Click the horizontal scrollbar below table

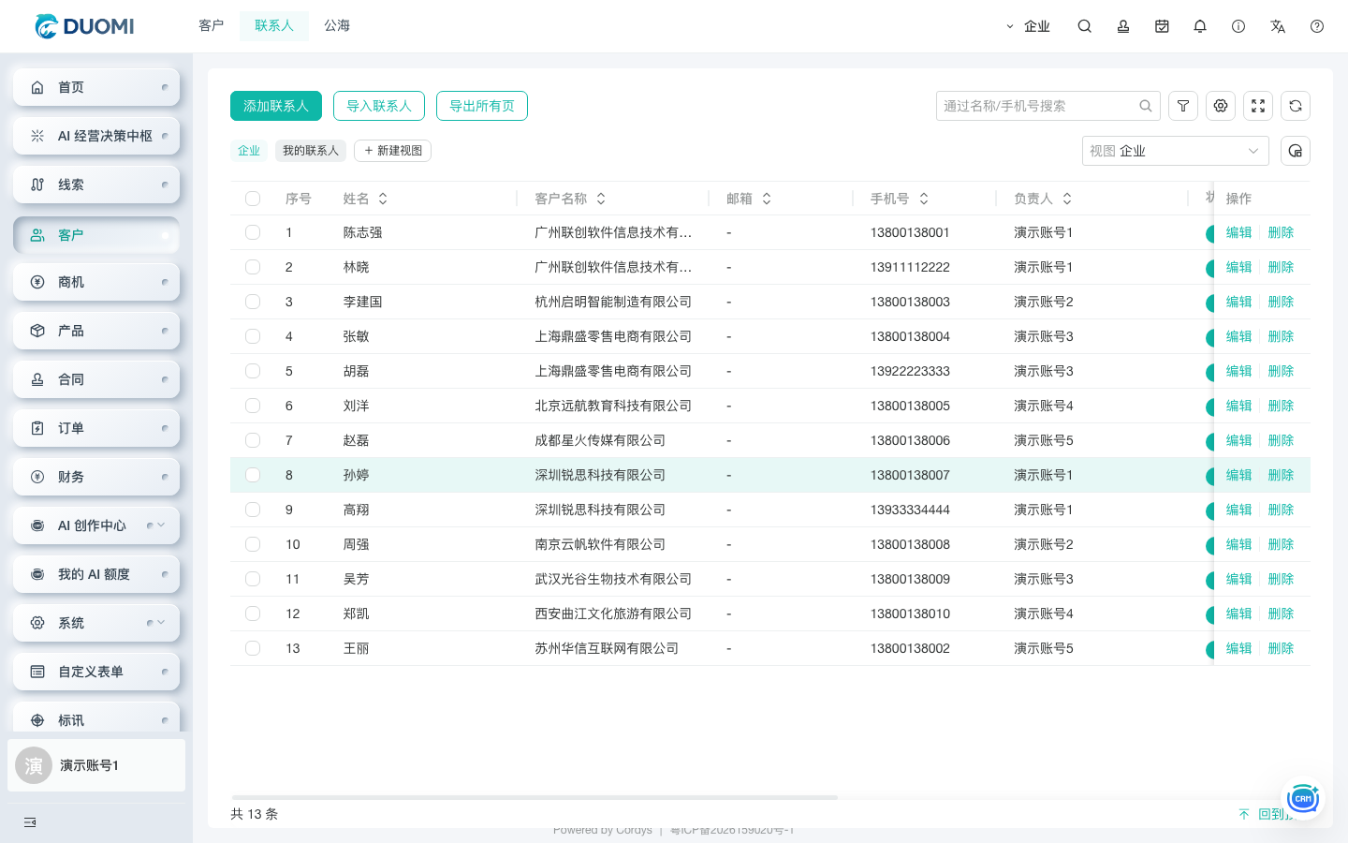[535, 797]
